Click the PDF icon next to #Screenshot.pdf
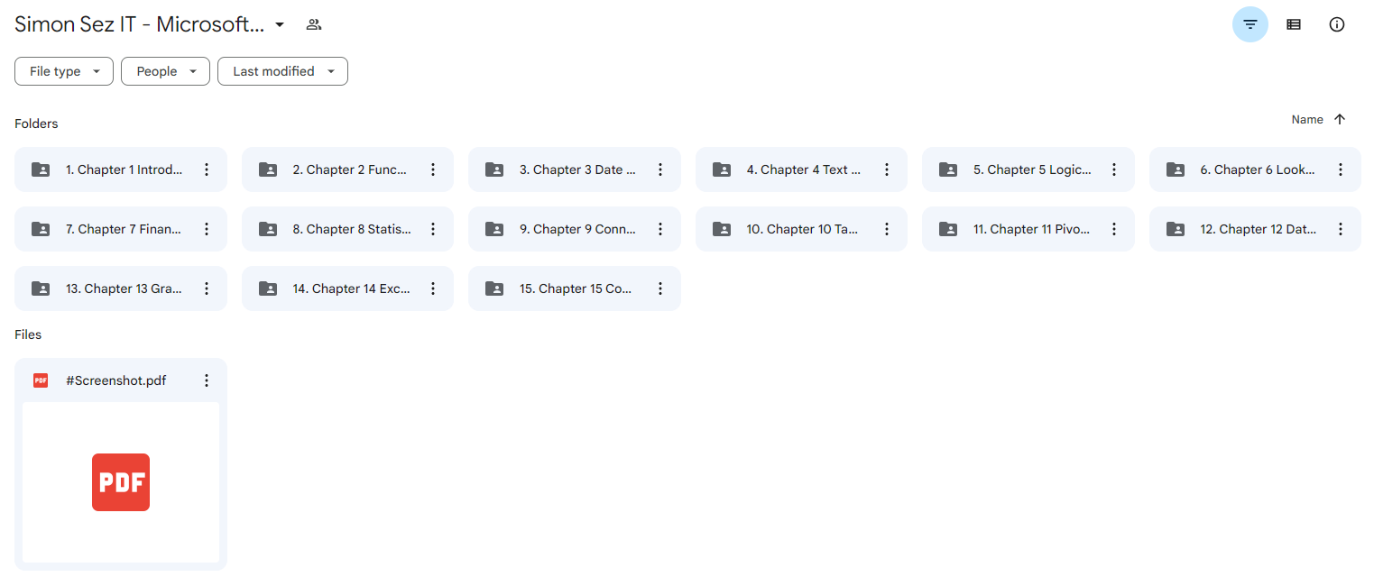The image size is (1374, 586). coord(41,380)
